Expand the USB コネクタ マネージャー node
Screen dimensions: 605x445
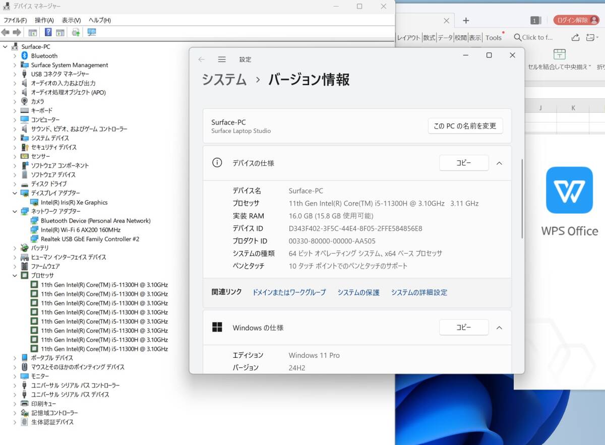click(15, 74)
